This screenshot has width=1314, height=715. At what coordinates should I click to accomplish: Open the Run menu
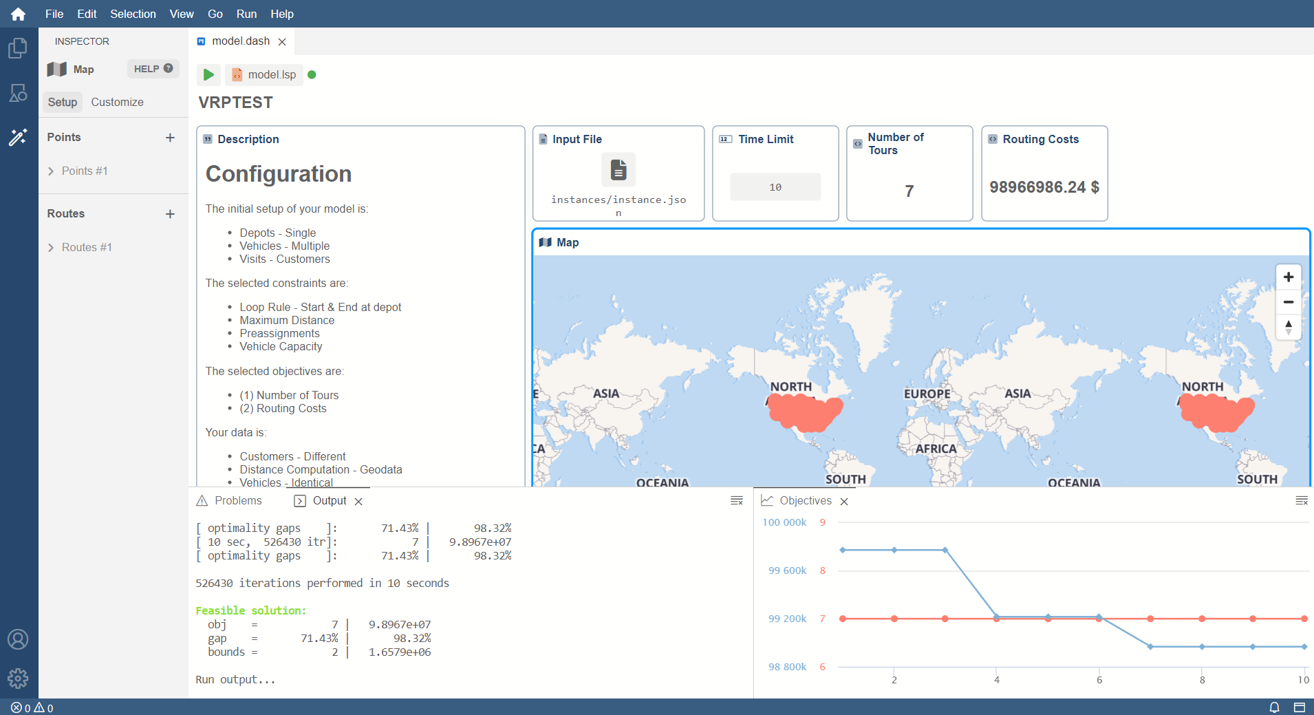246,14
